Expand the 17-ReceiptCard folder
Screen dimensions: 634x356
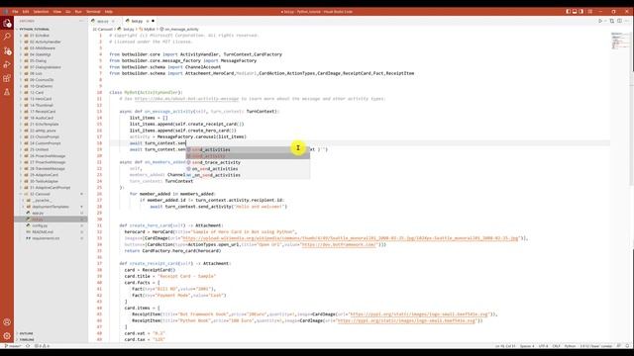(x=43, y=112)
